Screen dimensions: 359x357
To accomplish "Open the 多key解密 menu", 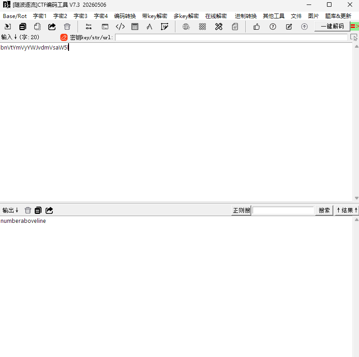I will 186,16.
